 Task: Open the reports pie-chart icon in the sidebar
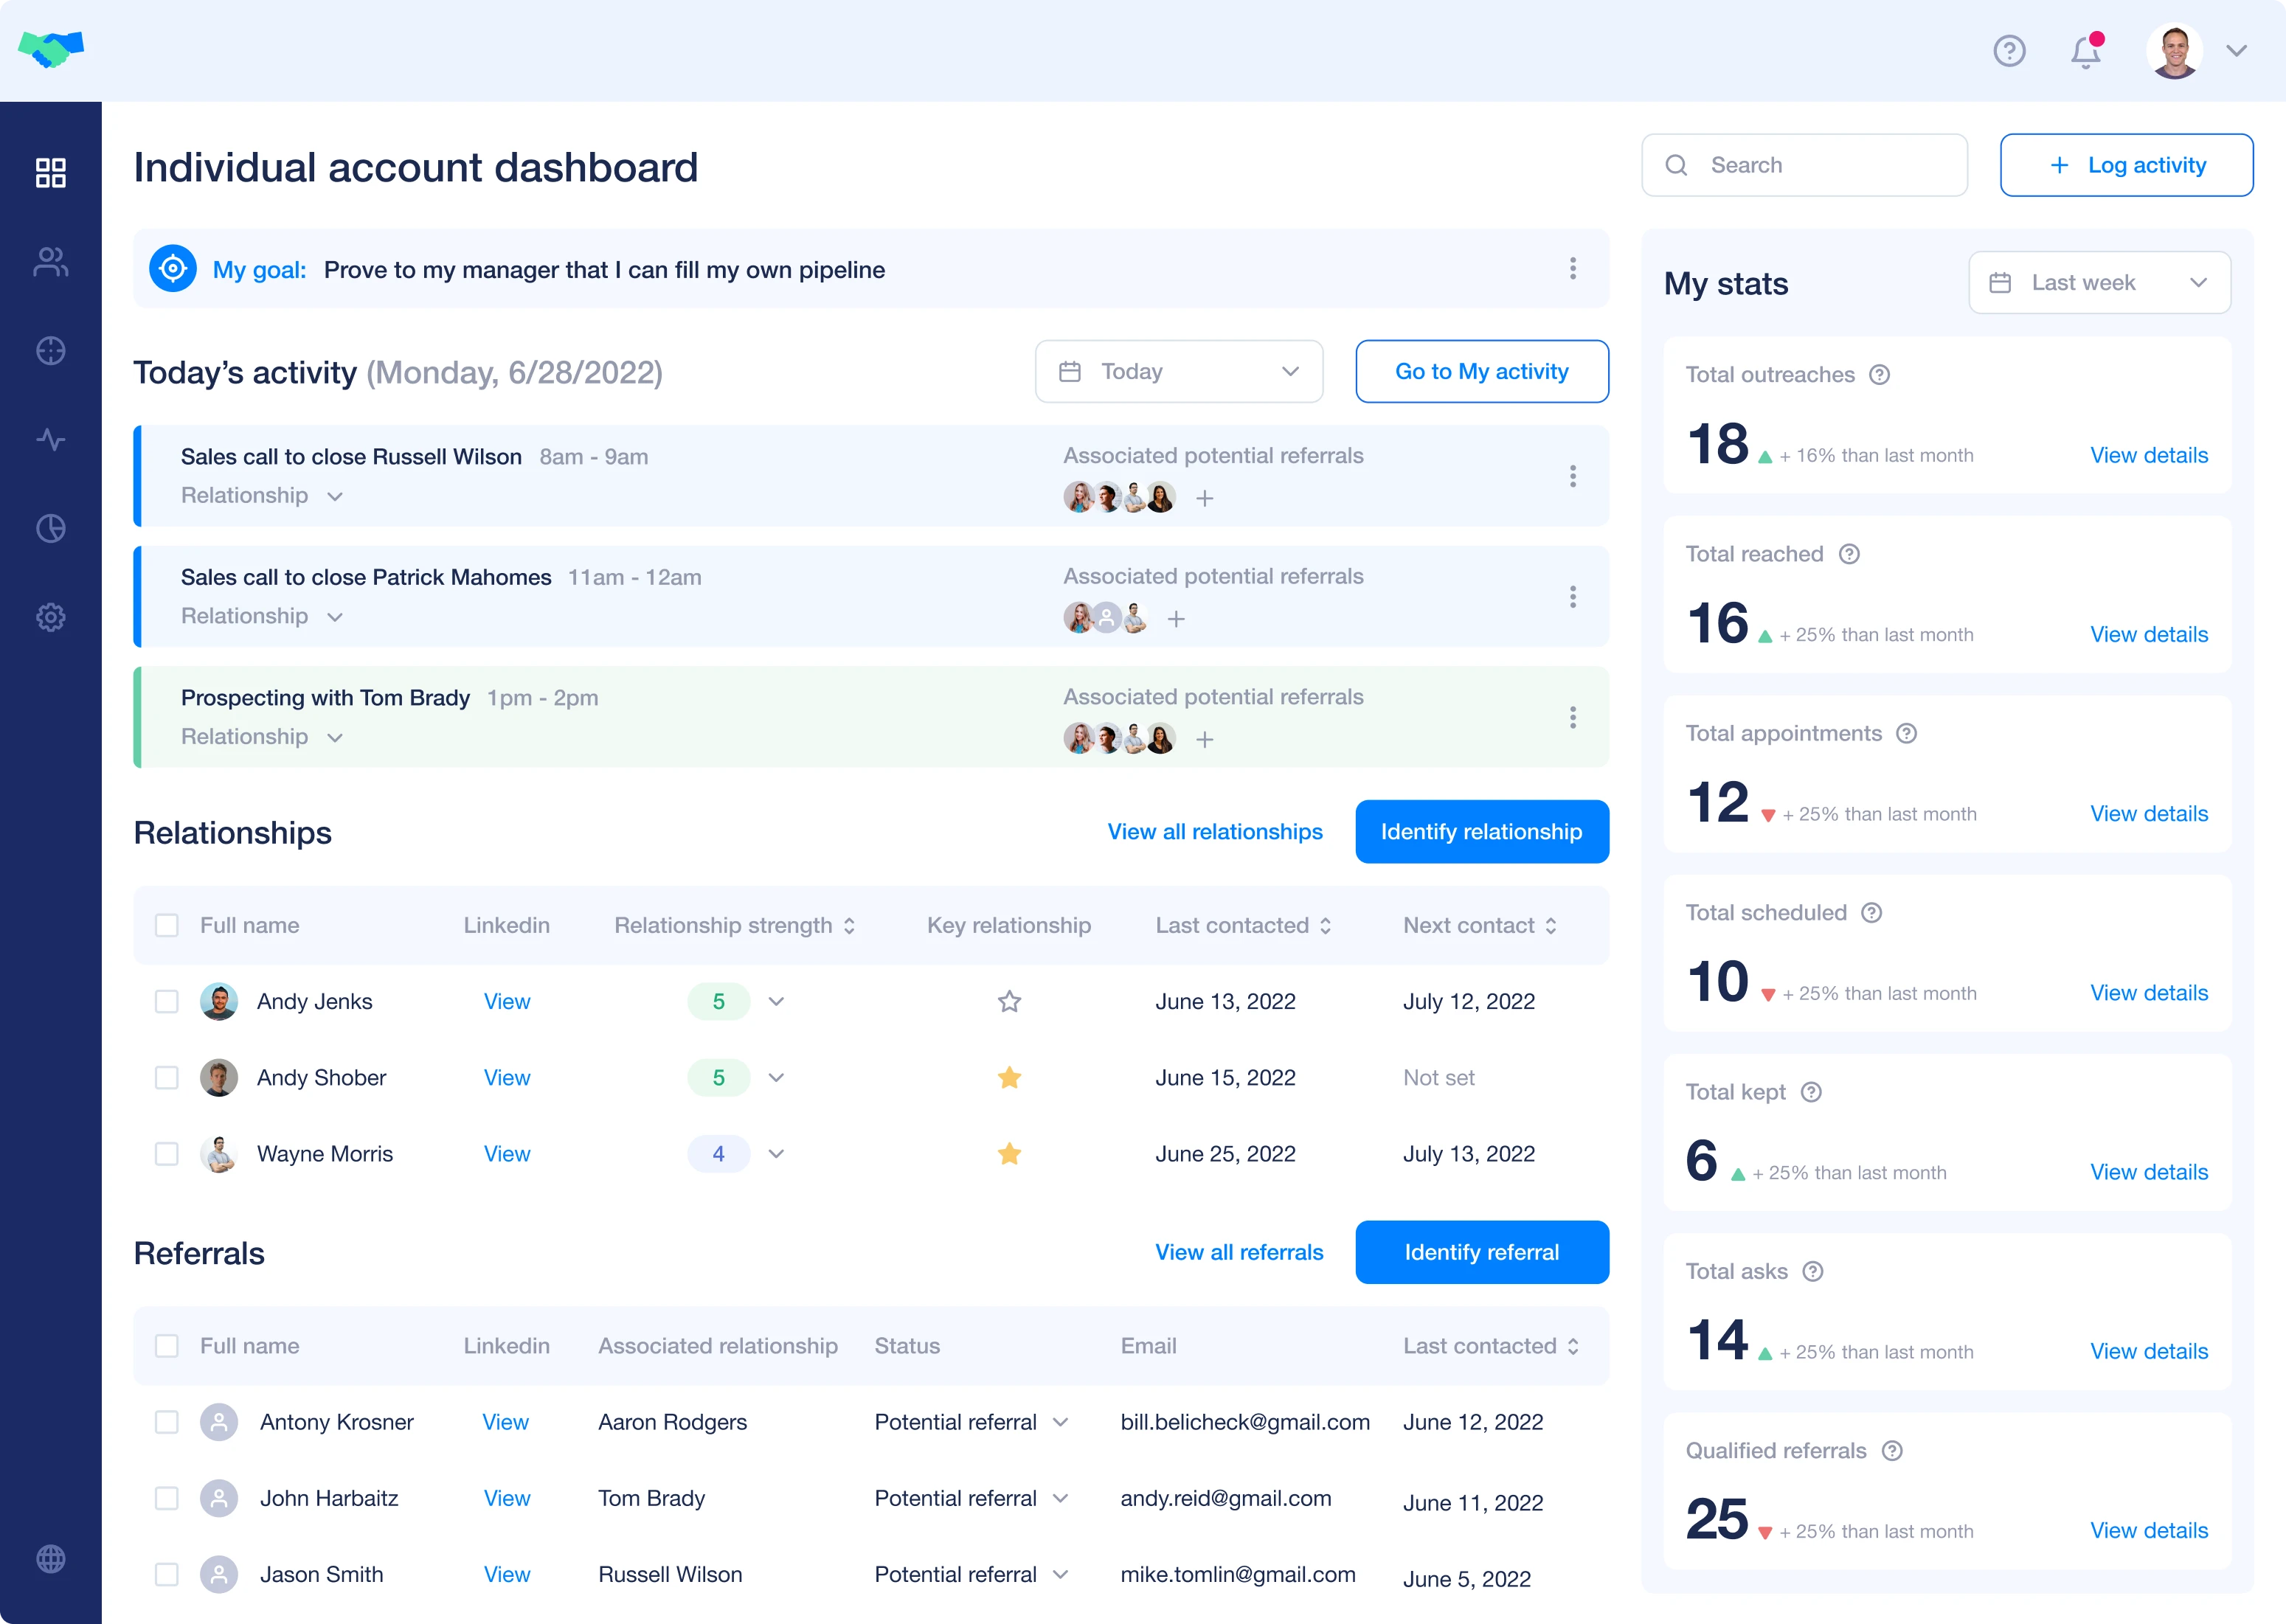click(x=50, y=528)
